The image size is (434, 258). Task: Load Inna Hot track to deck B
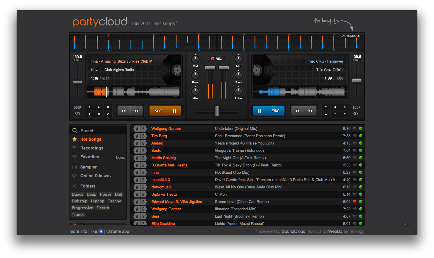point(143,172)
